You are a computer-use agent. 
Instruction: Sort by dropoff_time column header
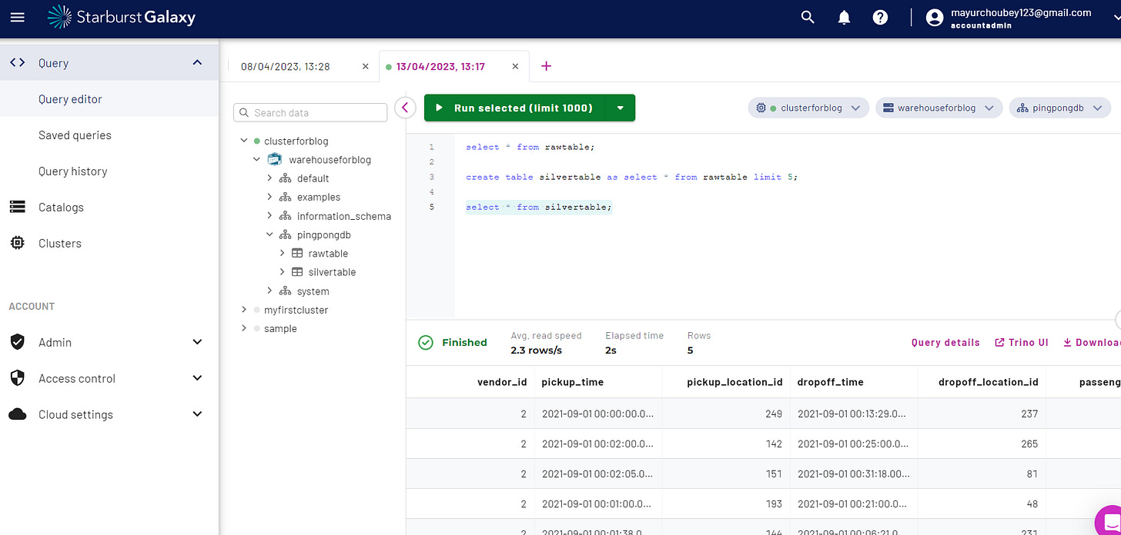(x=831, y=382)
